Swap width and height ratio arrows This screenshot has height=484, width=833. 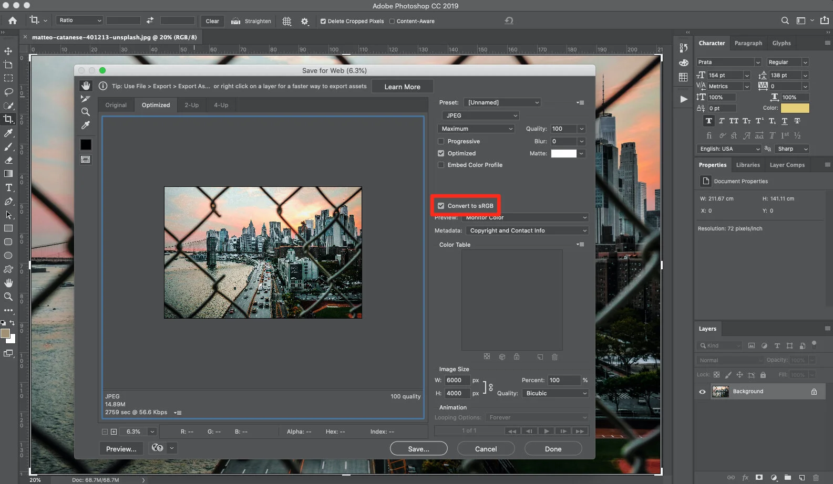(150, 20)
